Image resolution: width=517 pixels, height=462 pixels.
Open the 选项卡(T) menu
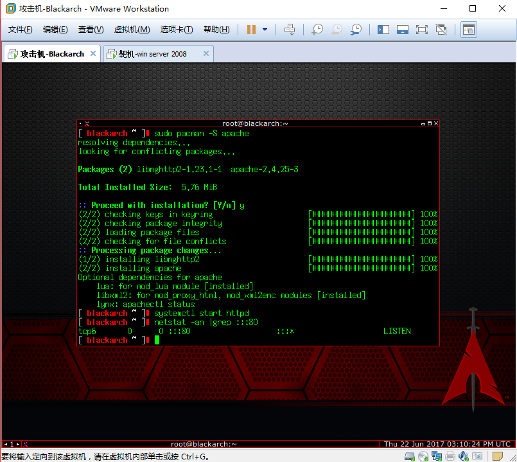click(x=177, y=30)
